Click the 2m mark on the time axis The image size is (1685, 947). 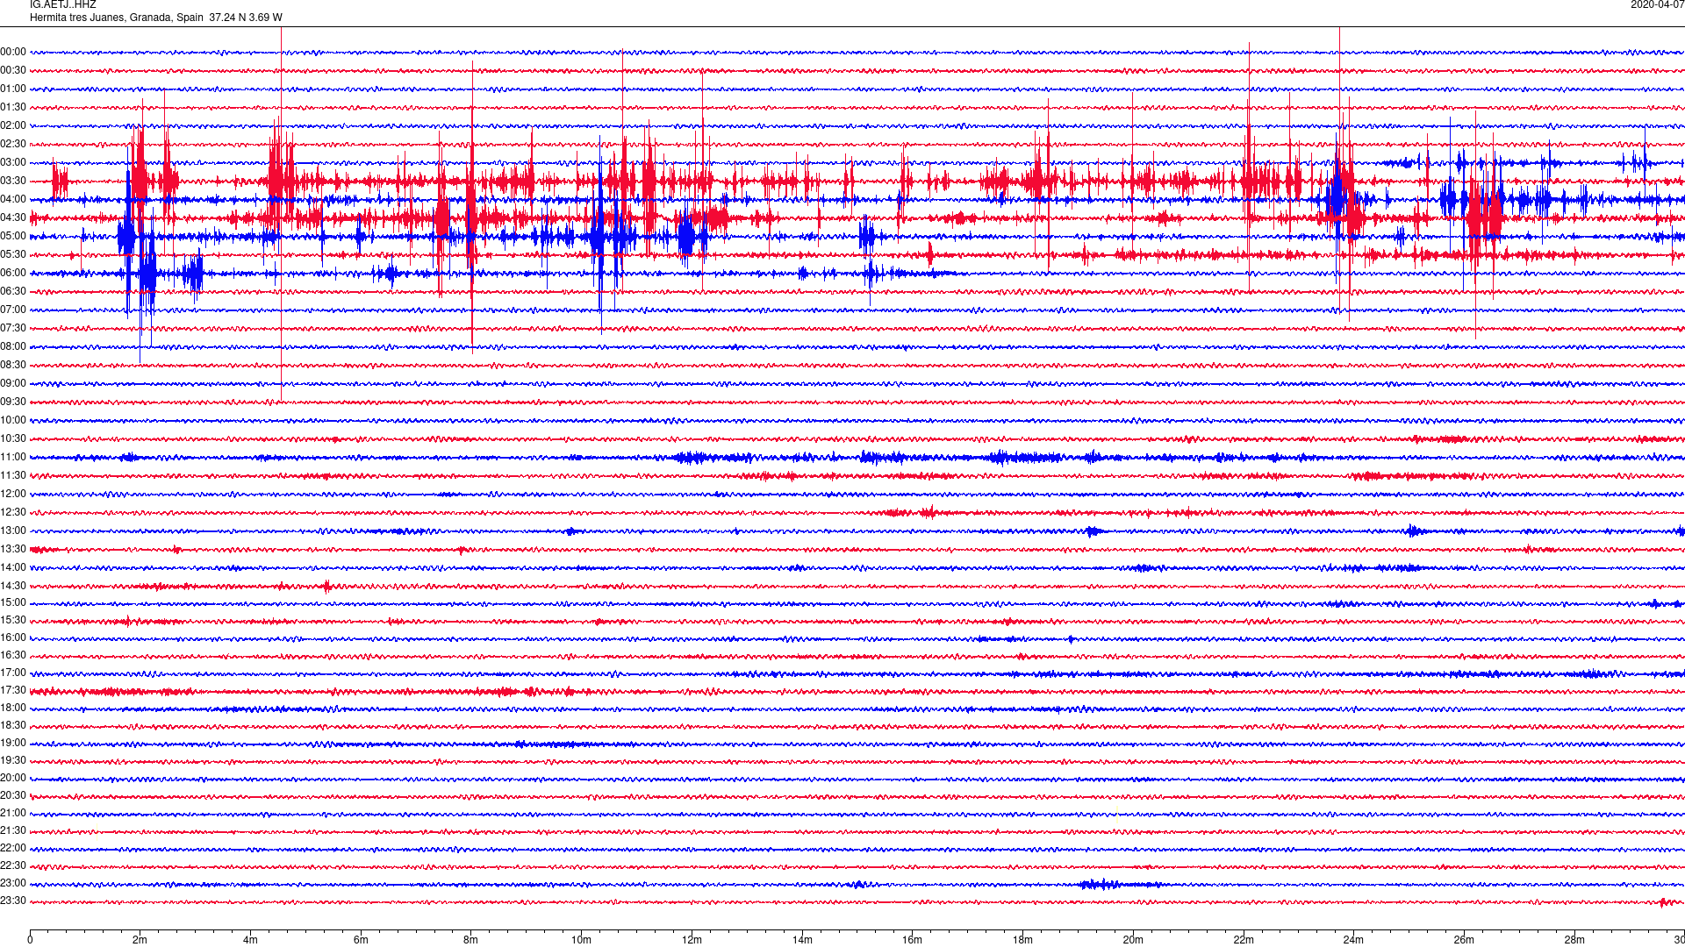140,940
